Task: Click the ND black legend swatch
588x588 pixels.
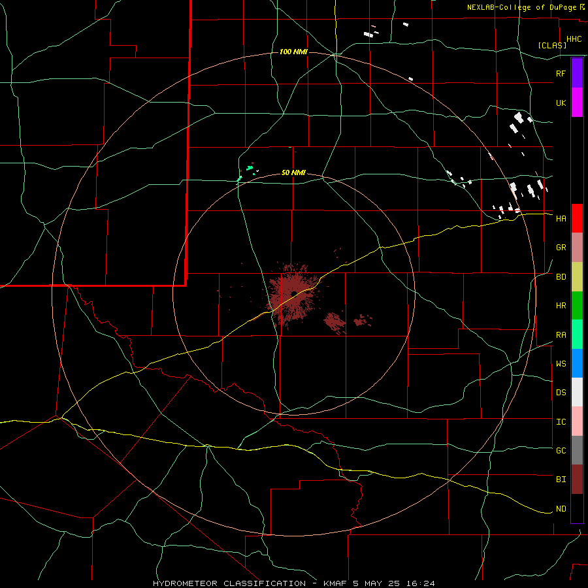Action: click(x=577, y=508)
